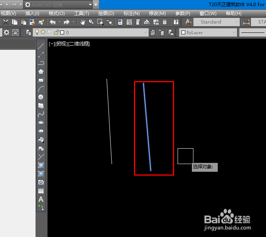Select the Zoom Realtime magnifier
Viewport: 266px width, 237px height.
(91, 22)
